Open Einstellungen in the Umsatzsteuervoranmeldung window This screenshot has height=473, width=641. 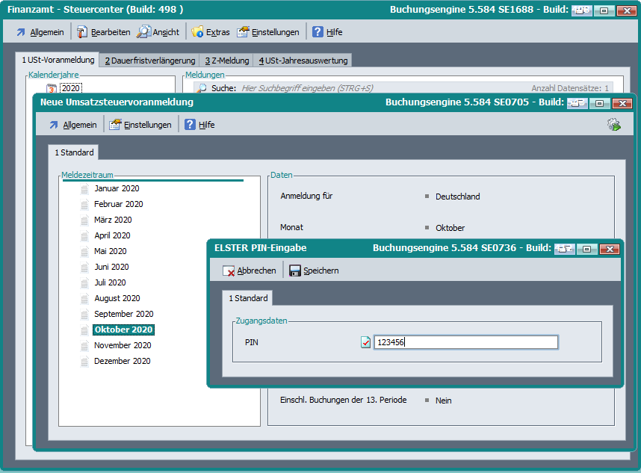coord(140,125)
